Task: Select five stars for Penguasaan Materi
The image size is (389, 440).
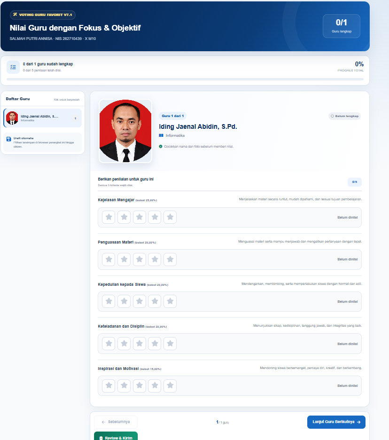Action: click(x=170, y=259)
